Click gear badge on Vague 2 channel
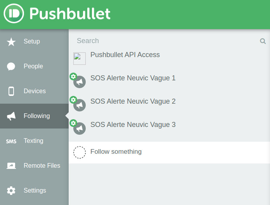Screen dimensions: 270x205 (x=73, y=100)
